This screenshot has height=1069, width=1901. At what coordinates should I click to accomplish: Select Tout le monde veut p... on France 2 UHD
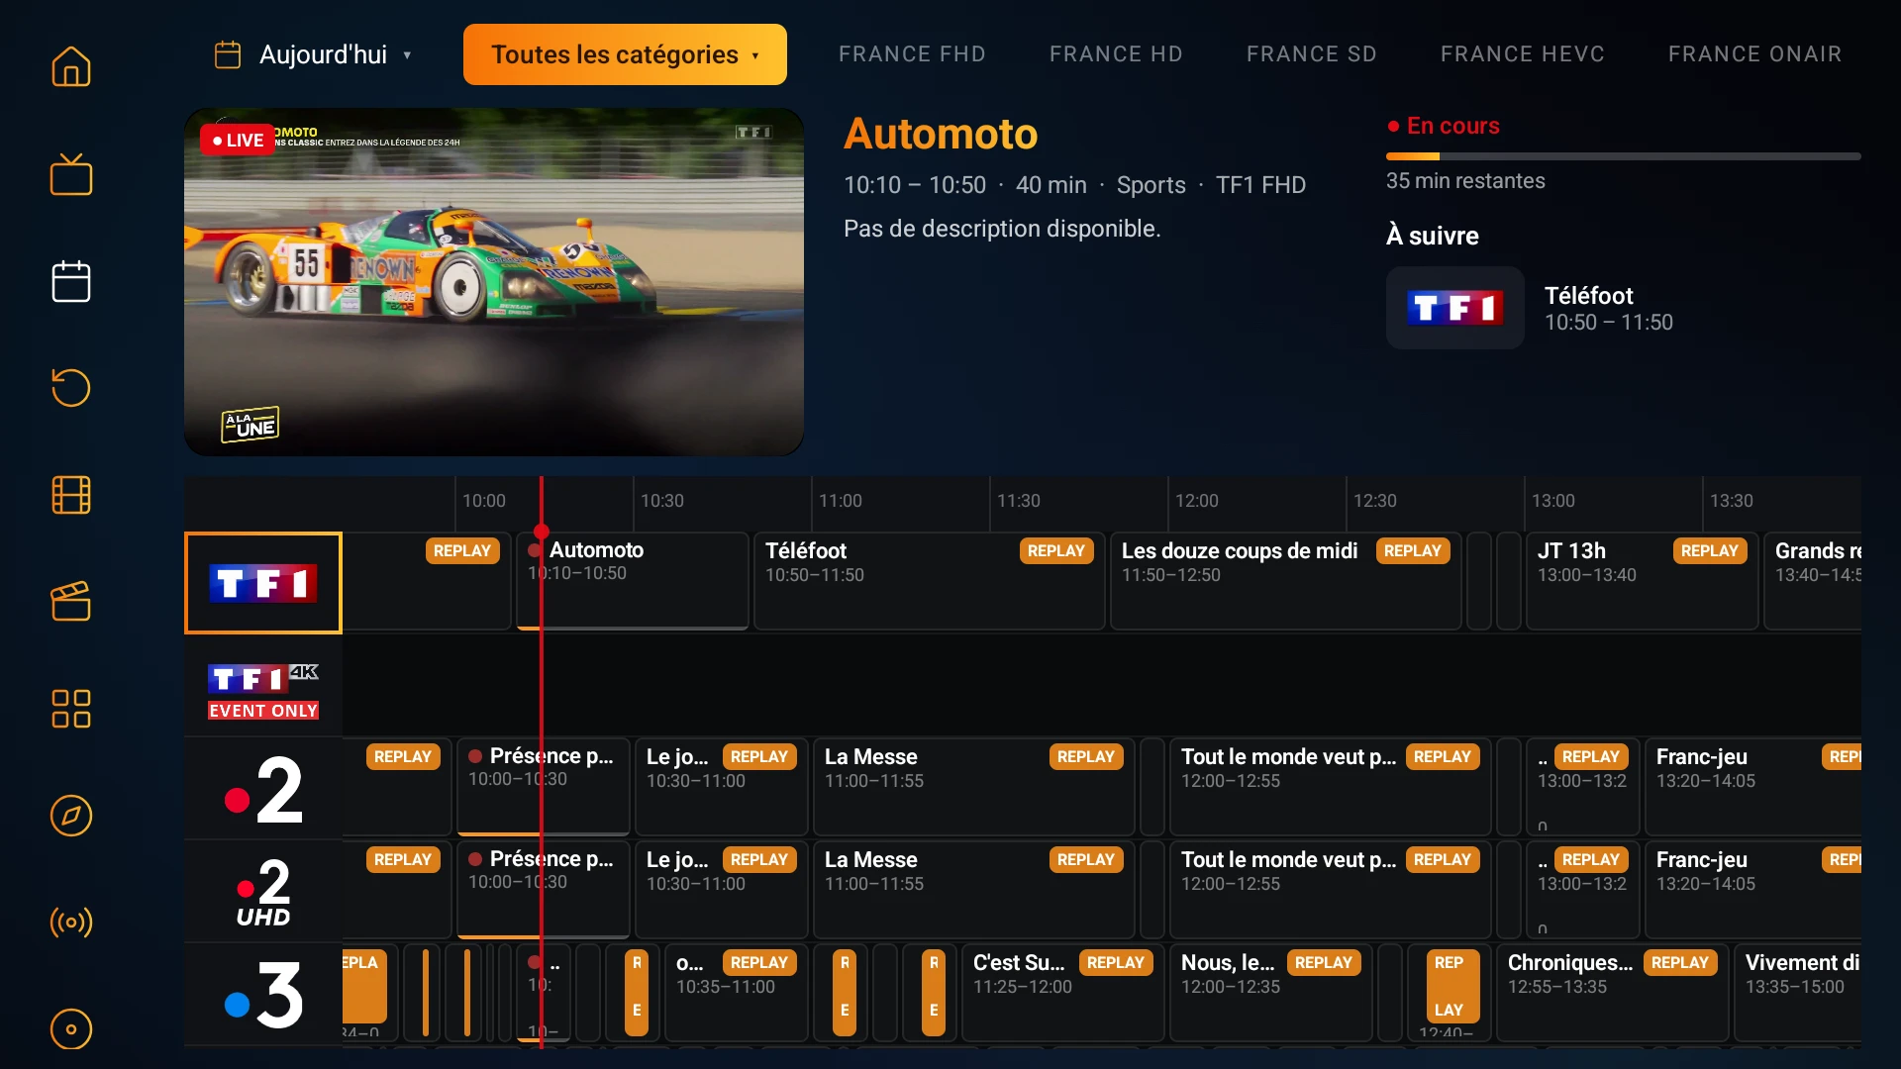coord(1331,890)
